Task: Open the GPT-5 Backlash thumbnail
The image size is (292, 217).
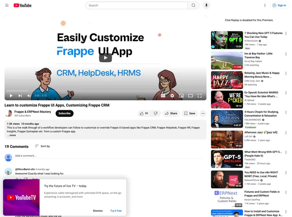Action: [227, 159]
